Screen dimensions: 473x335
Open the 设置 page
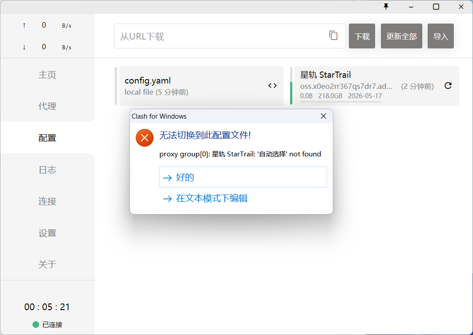pyautogui.click(x=47, y=233)
